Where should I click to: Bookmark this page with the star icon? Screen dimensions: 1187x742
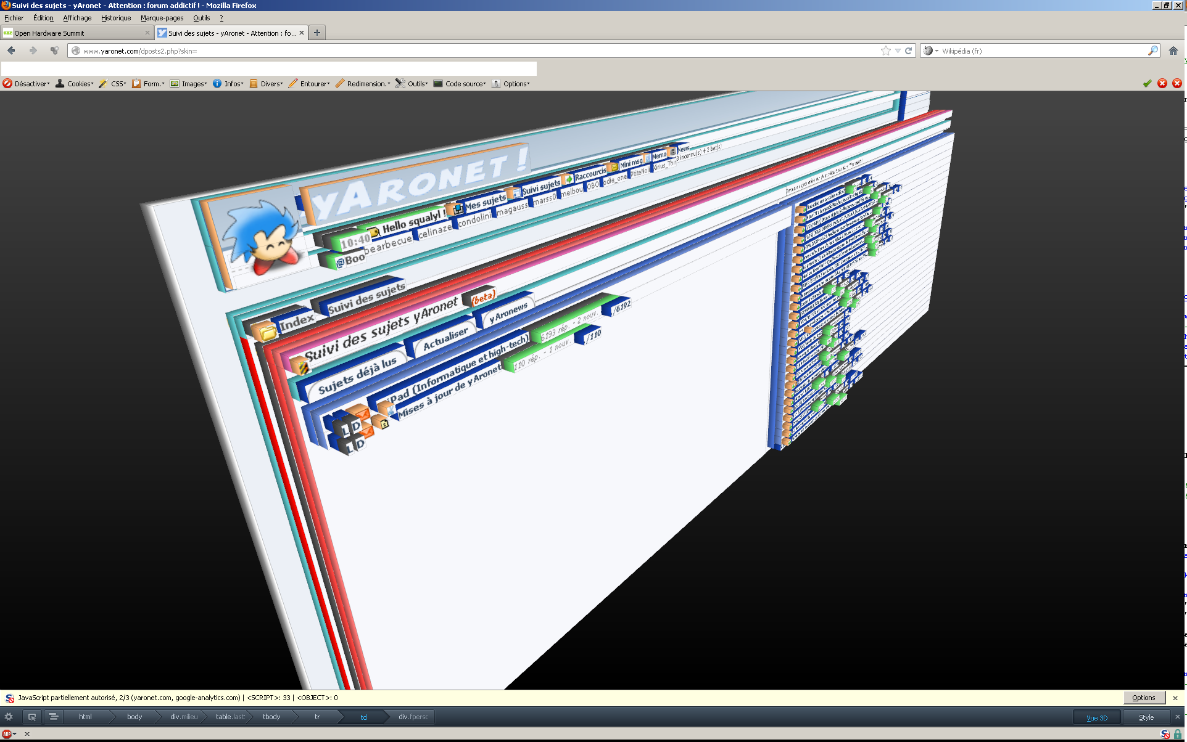(886, 51)
